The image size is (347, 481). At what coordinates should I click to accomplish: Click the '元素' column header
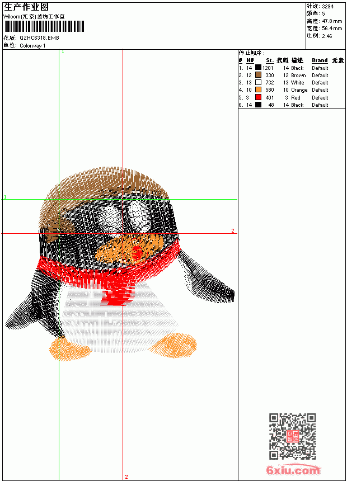pyautogui.click(x=338, y=60)
